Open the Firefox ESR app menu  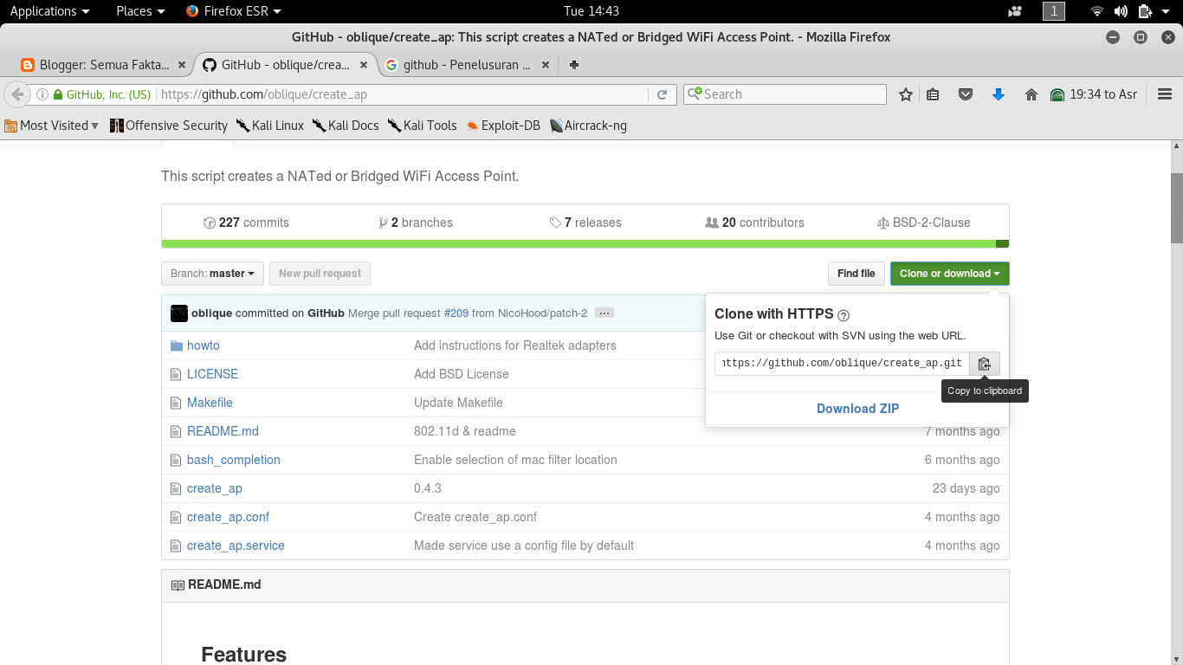pyautogui.click(x=234, y=11)
